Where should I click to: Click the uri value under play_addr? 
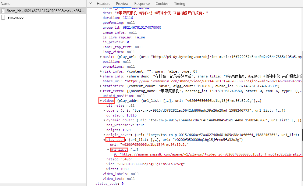click(x=154, y=145)
